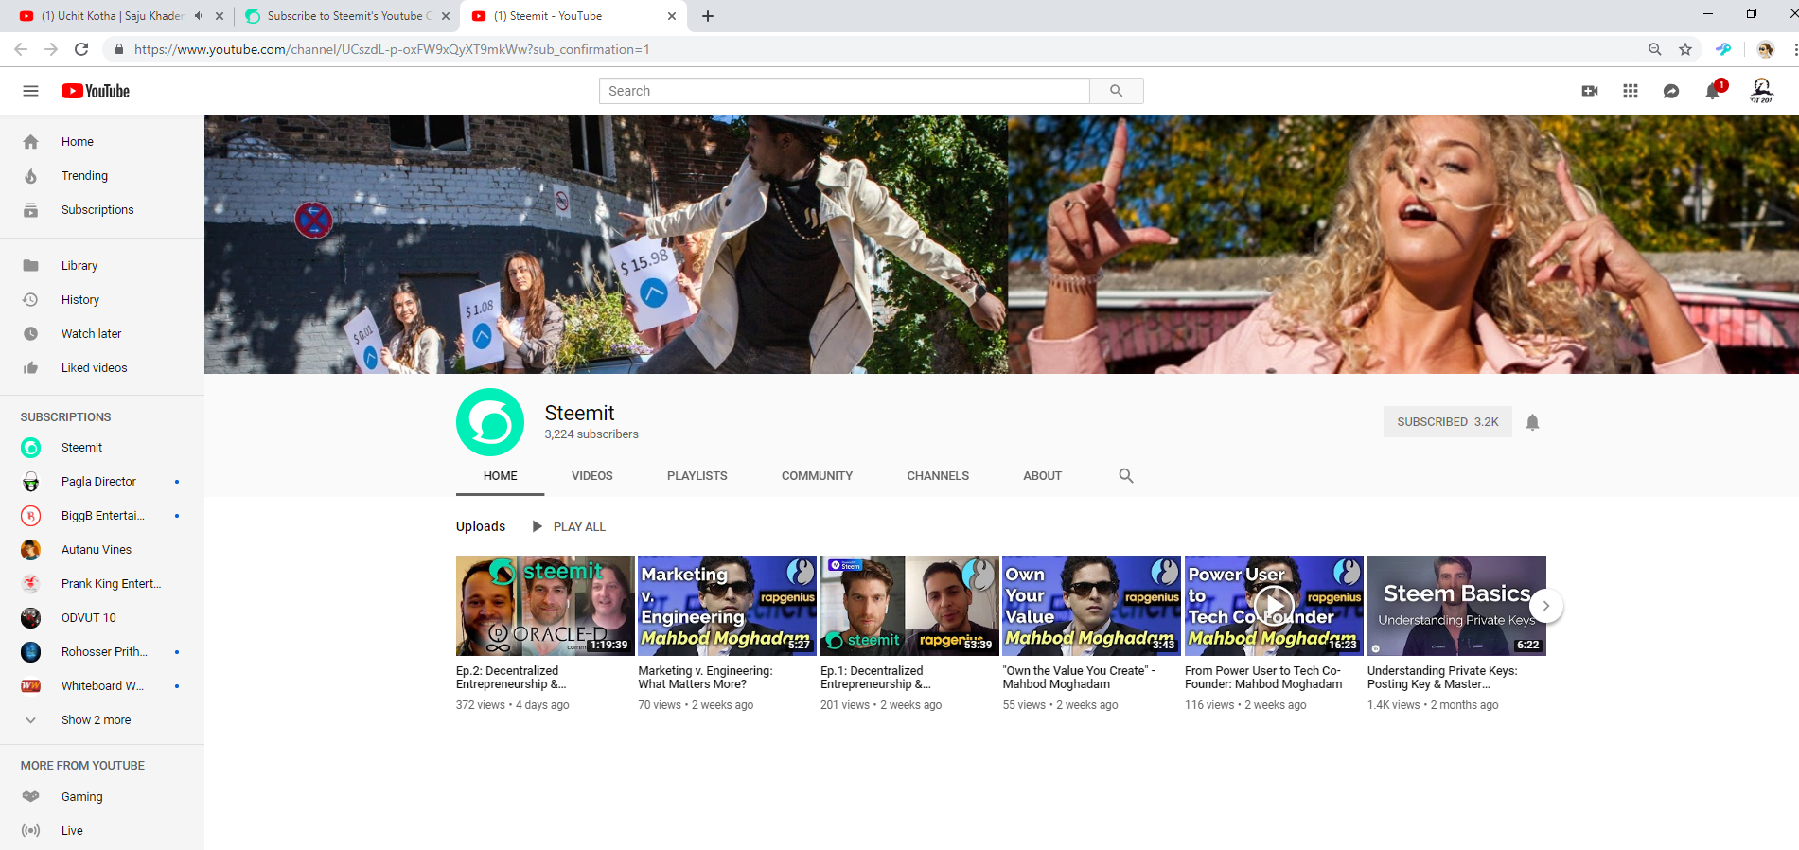Open the create video camera icon
The image size is (1799, 850).
click(x=1590, y=91)
